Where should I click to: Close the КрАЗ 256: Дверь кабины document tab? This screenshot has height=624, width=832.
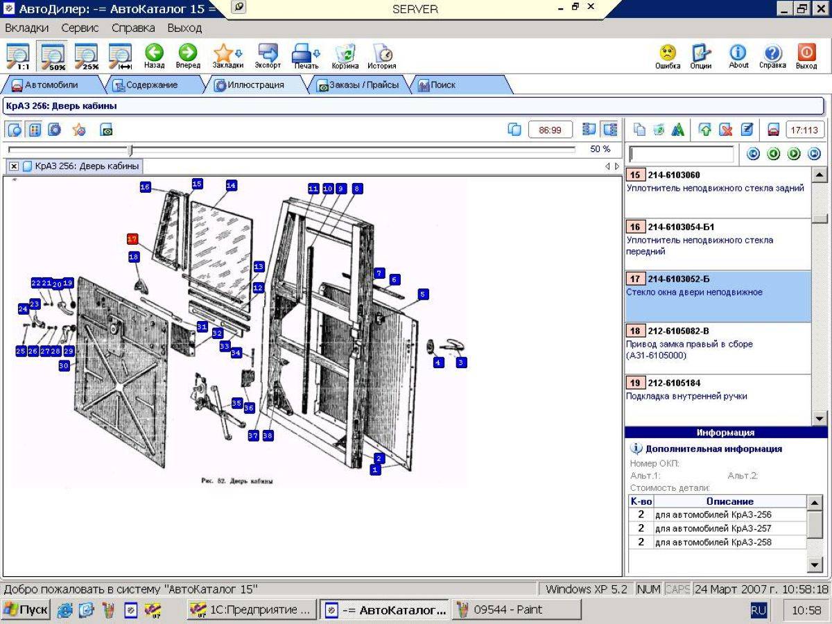pyautogui.click(x=14, y=166)
